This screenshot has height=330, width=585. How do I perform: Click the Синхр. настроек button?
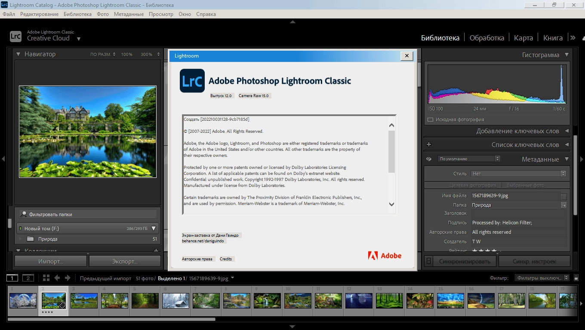tap(534, 261)
